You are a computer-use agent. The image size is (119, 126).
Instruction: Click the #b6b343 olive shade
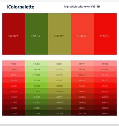pyautogui.click(x=59, y=85)
